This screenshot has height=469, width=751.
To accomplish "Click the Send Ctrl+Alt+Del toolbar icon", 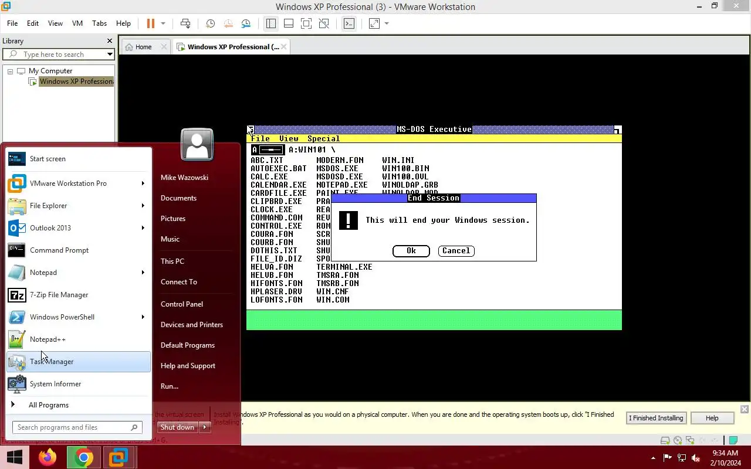I will [185, 23].
